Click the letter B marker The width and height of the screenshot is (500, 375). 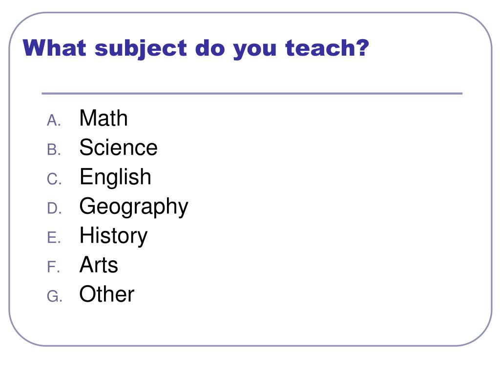pos(54,150)
